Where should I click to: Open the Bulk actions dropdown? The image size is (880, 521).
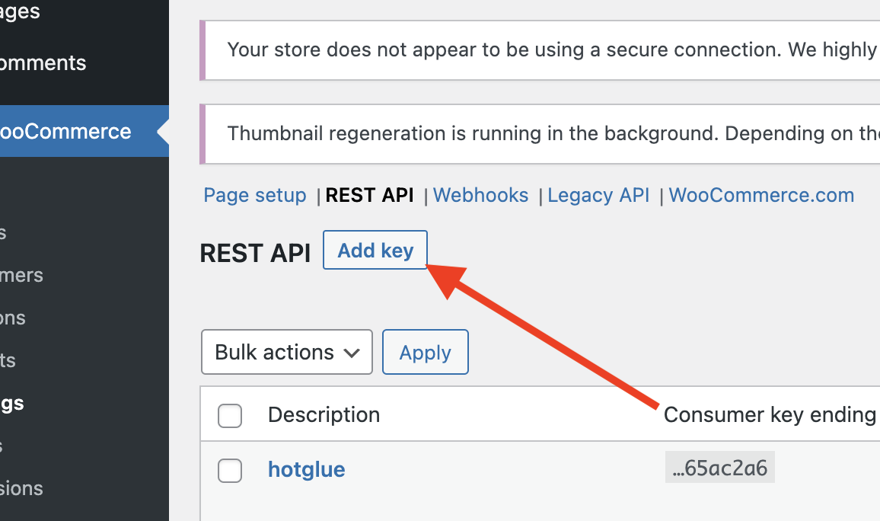(287, 352)
